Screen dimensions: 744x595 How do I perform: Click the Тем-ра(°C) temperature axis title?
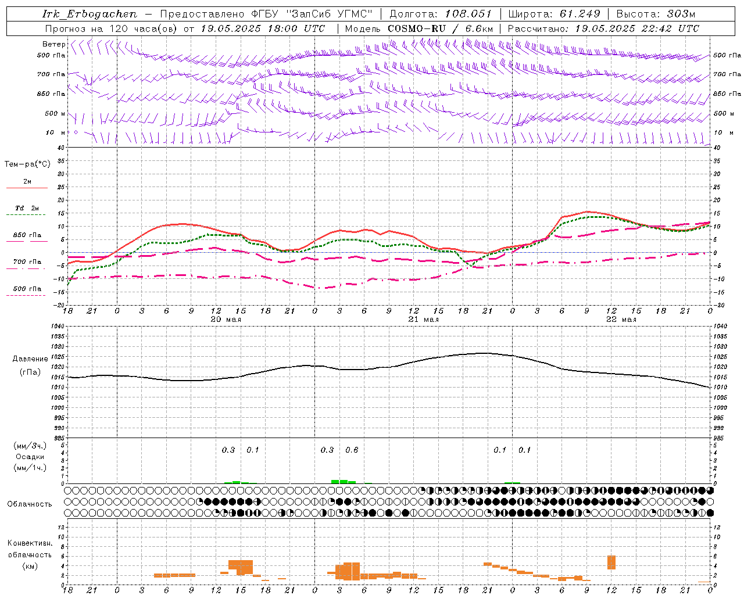tap(27, 164)
